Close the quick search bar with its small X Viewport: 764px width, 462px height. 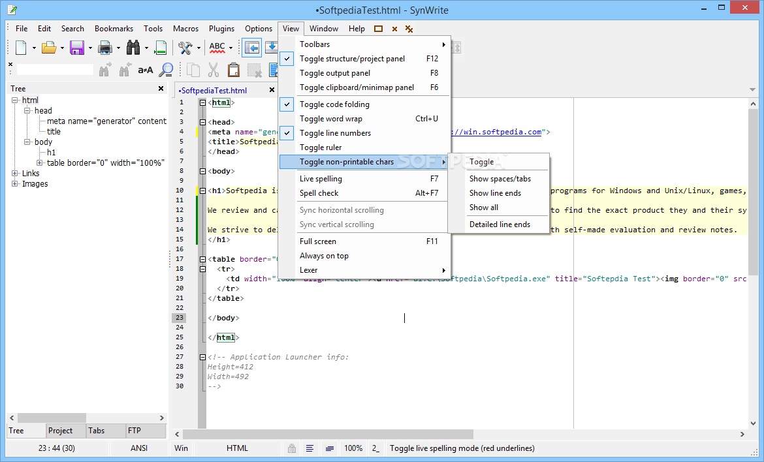tap(10, 64)
